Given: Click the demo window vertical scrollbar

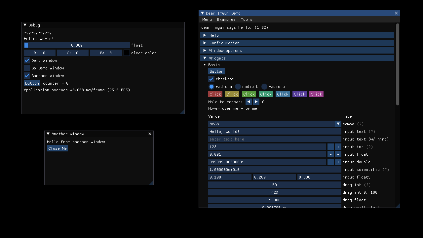Looking at the screenshot, I should [x=398, y=64].
